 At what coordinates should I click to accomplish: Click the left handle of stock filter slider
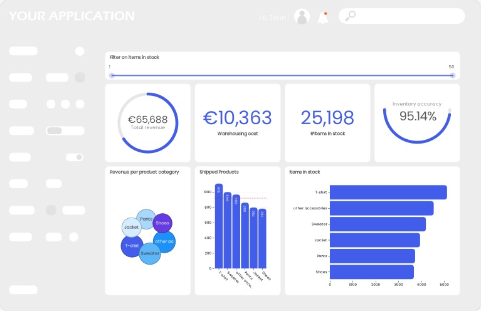pyautogui.click(x=112, y=75)
